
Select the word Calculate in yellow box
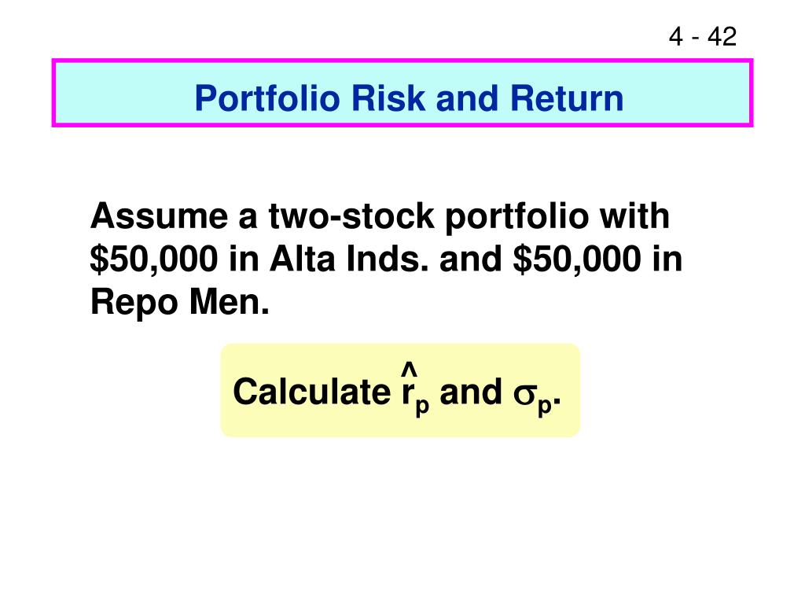click(x=312, y=392)
